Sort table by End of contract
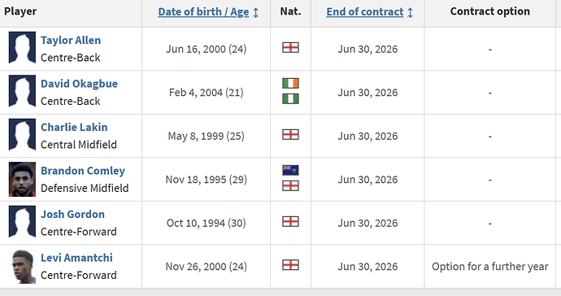Viewport: 561px width, 296px height. coord(365,12)
